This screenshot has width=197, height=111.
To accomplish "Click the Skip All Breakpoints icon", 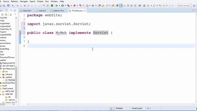I will pyautogui.click(x=13, y=6).
